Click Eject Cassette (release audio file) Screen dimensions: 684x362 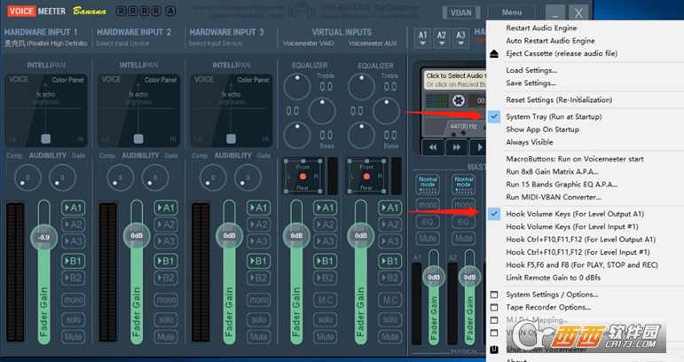point(562,53)
